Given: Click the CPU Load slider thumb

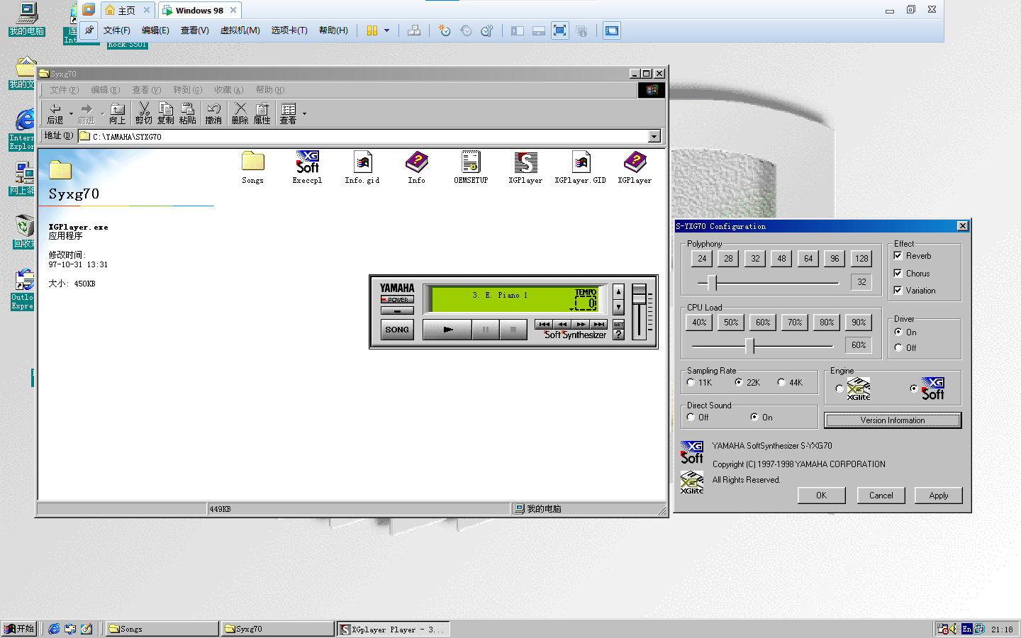Looking at the screenshot, I should point(749,345).
